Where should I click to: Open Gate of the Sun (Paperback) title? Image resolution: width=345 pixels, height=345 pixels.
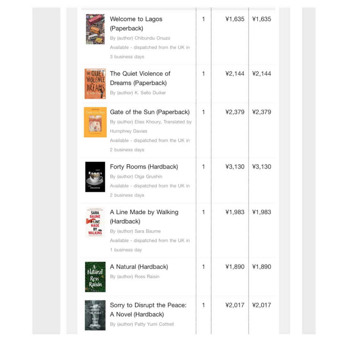point(149,112)
